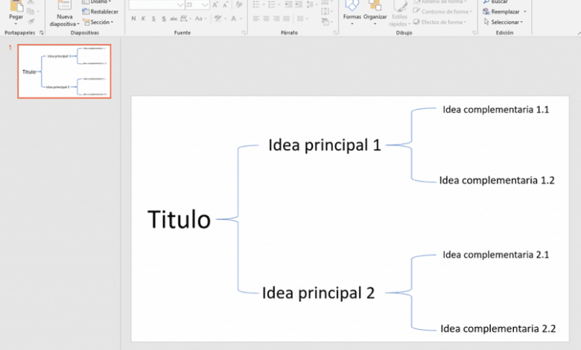581x350 pixels.
Task: Open the Reemplazar dropdown arrow
Action: (x=524, y=11)
